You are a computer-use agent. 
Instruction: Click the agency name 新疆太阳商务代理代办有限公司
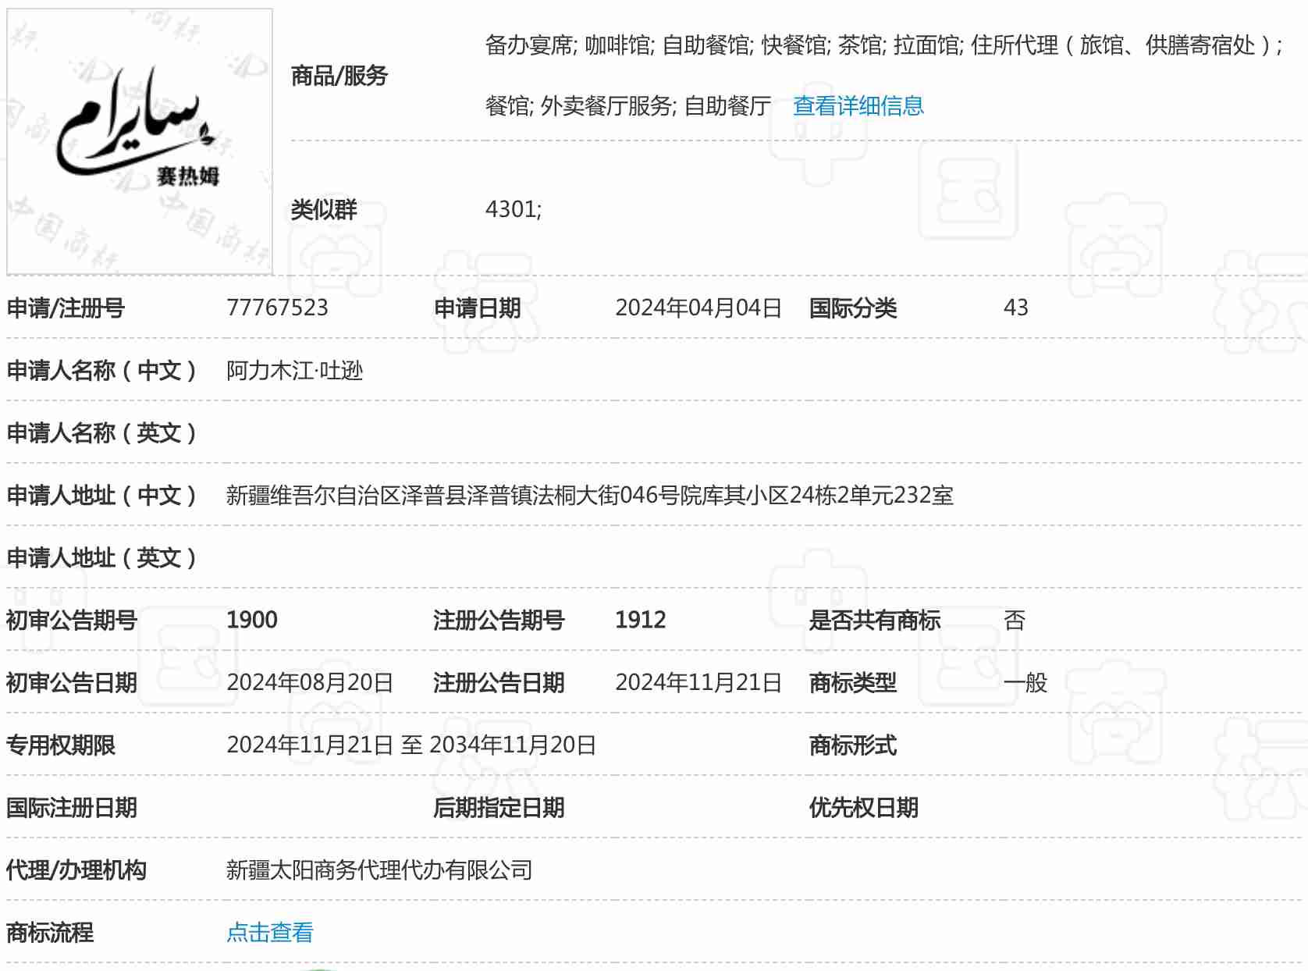(379, 870)
